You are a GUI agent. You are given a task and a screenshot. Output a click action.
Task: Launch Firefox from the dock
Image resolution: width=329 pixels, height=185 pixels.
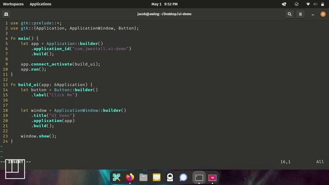130,177
